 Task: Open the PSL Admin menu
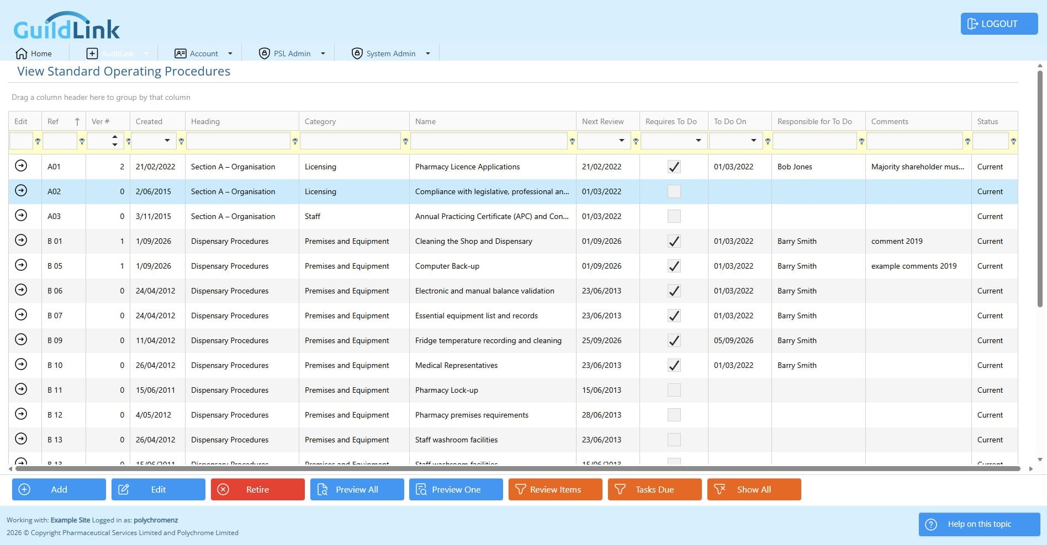[292, 54]
